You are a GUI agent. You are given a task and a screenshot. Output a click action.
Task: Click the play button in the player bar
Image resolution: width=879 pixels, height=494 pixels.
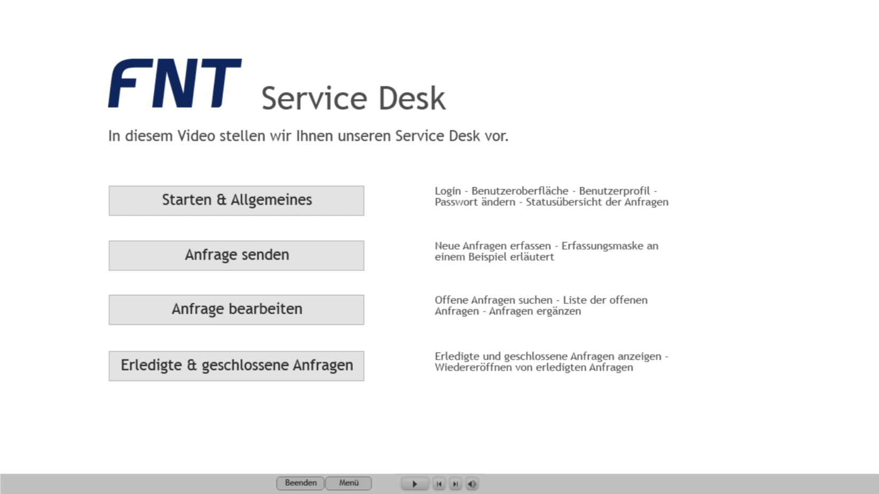pyautogui.click(x=414, y=484)
